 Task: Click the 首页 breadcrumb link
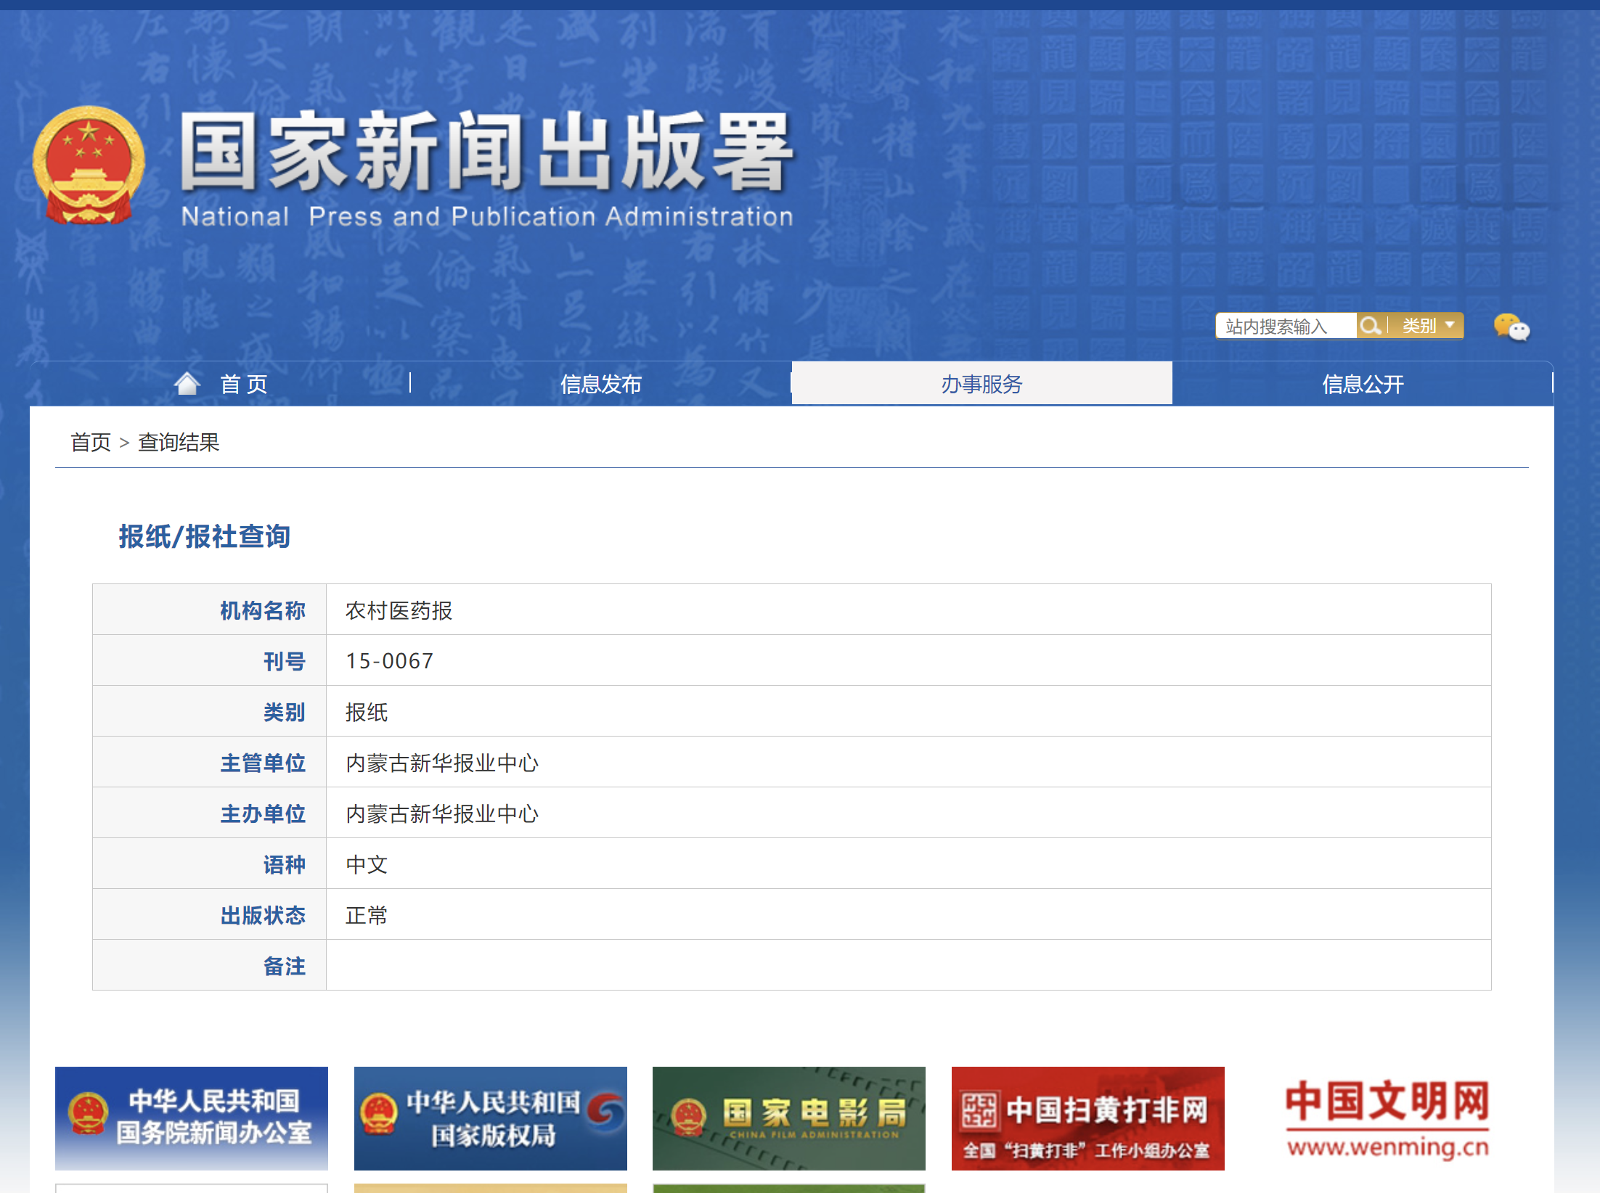point(91,442)
